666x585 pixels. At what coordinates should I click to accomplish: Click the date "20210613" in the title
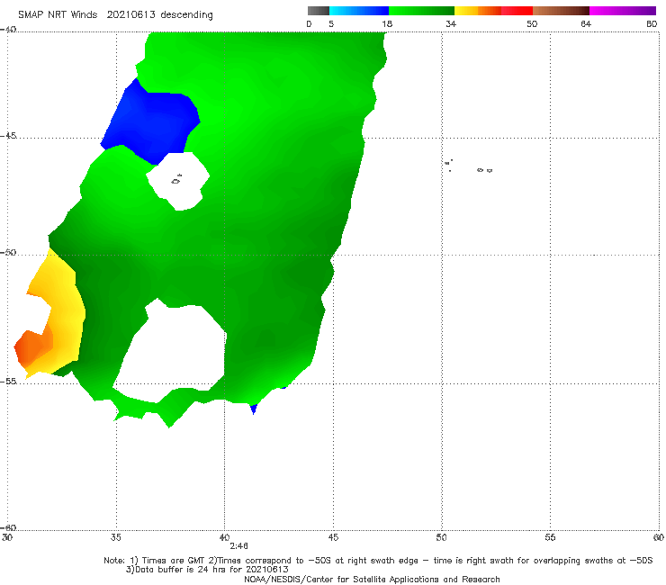click(x=130, y=14)
